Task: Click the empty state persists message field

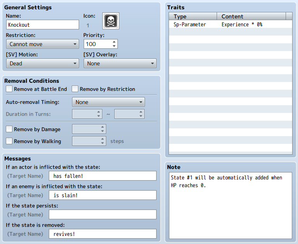Action: click(103, 215)
